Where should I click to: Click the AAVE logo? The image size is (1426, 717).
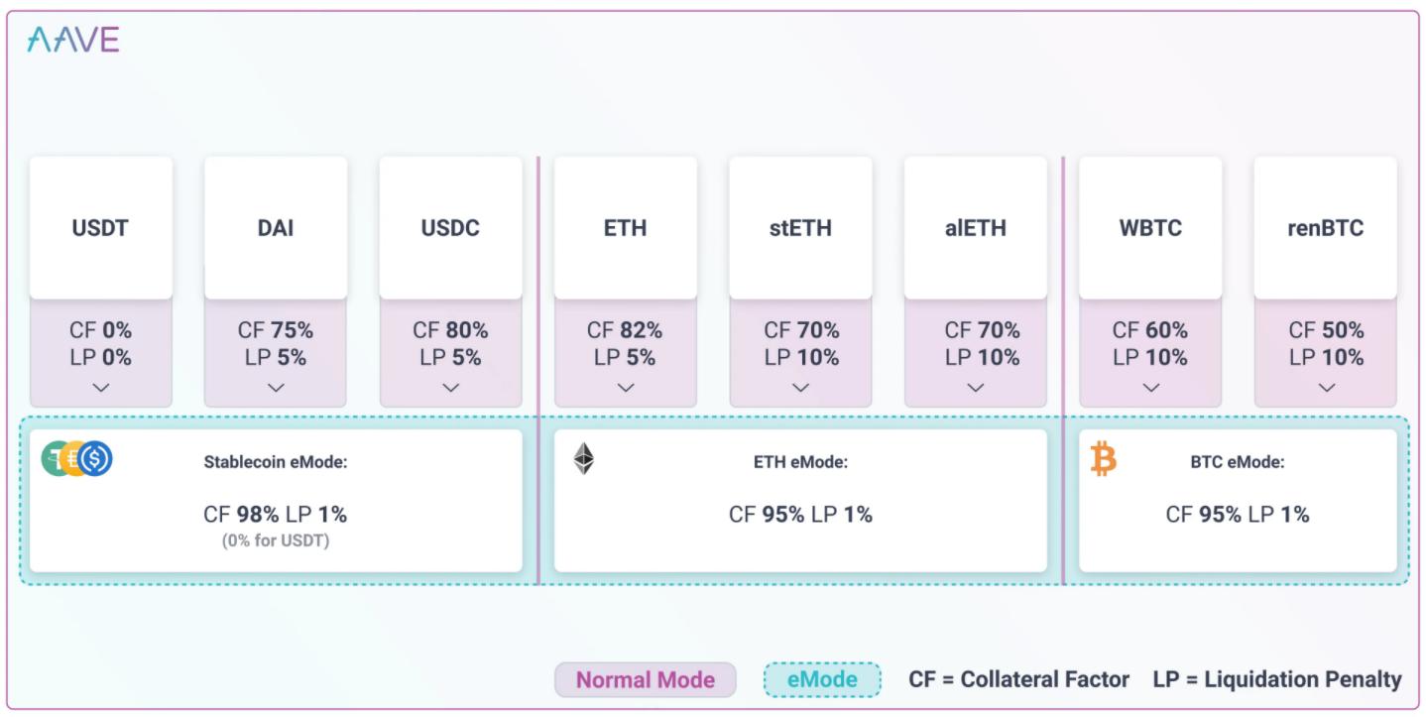[x=73, y=40]
